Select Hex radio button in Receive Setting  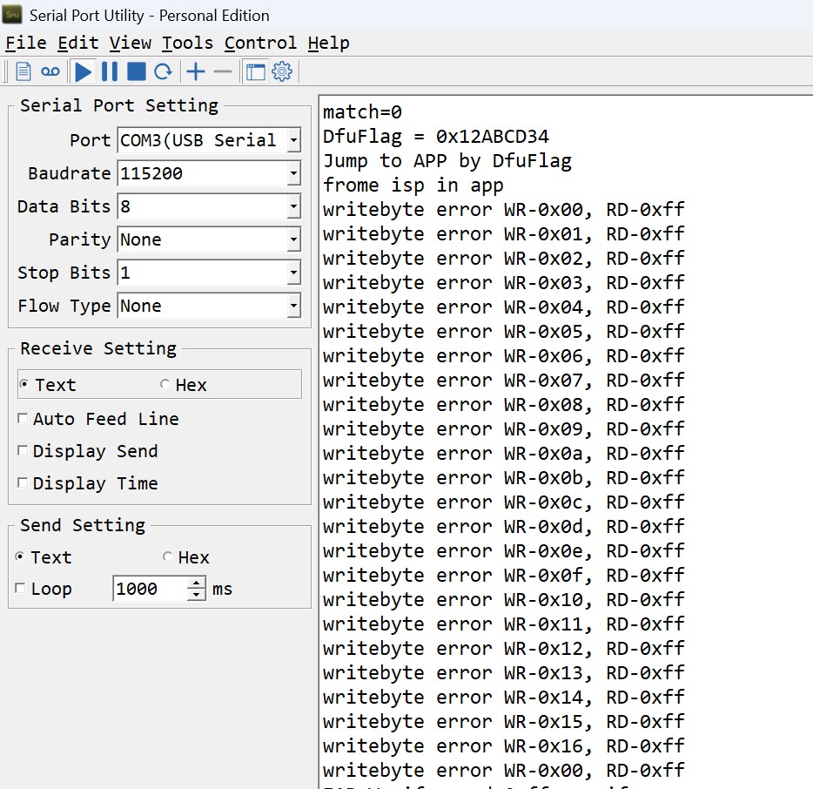[165, 385]
